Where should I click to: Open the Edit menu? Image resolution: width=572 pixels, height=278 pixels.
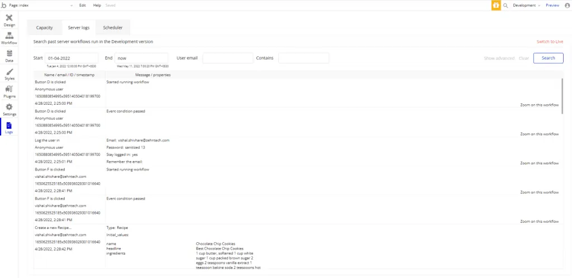click(x=83, y=6)
